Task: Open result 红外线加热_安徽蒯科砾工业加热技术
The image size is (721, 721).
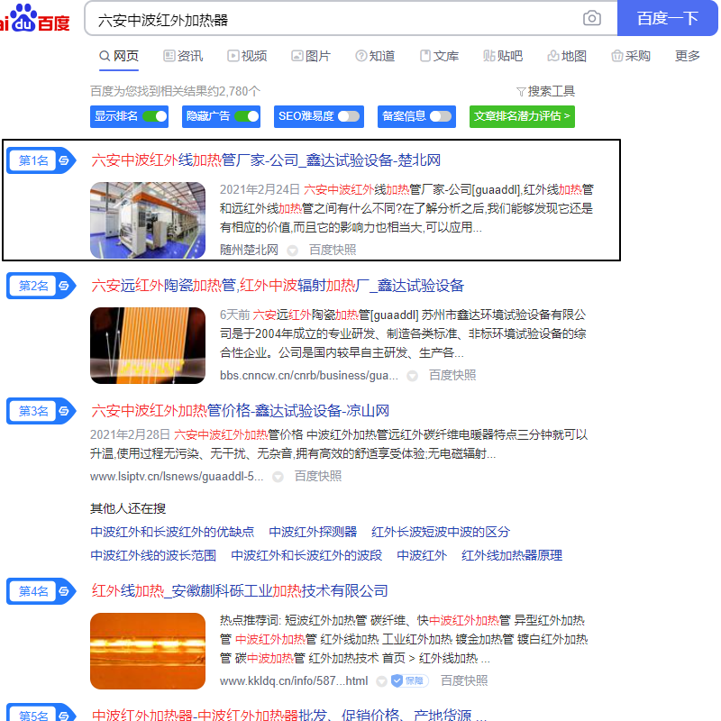Action: [239, 591]
